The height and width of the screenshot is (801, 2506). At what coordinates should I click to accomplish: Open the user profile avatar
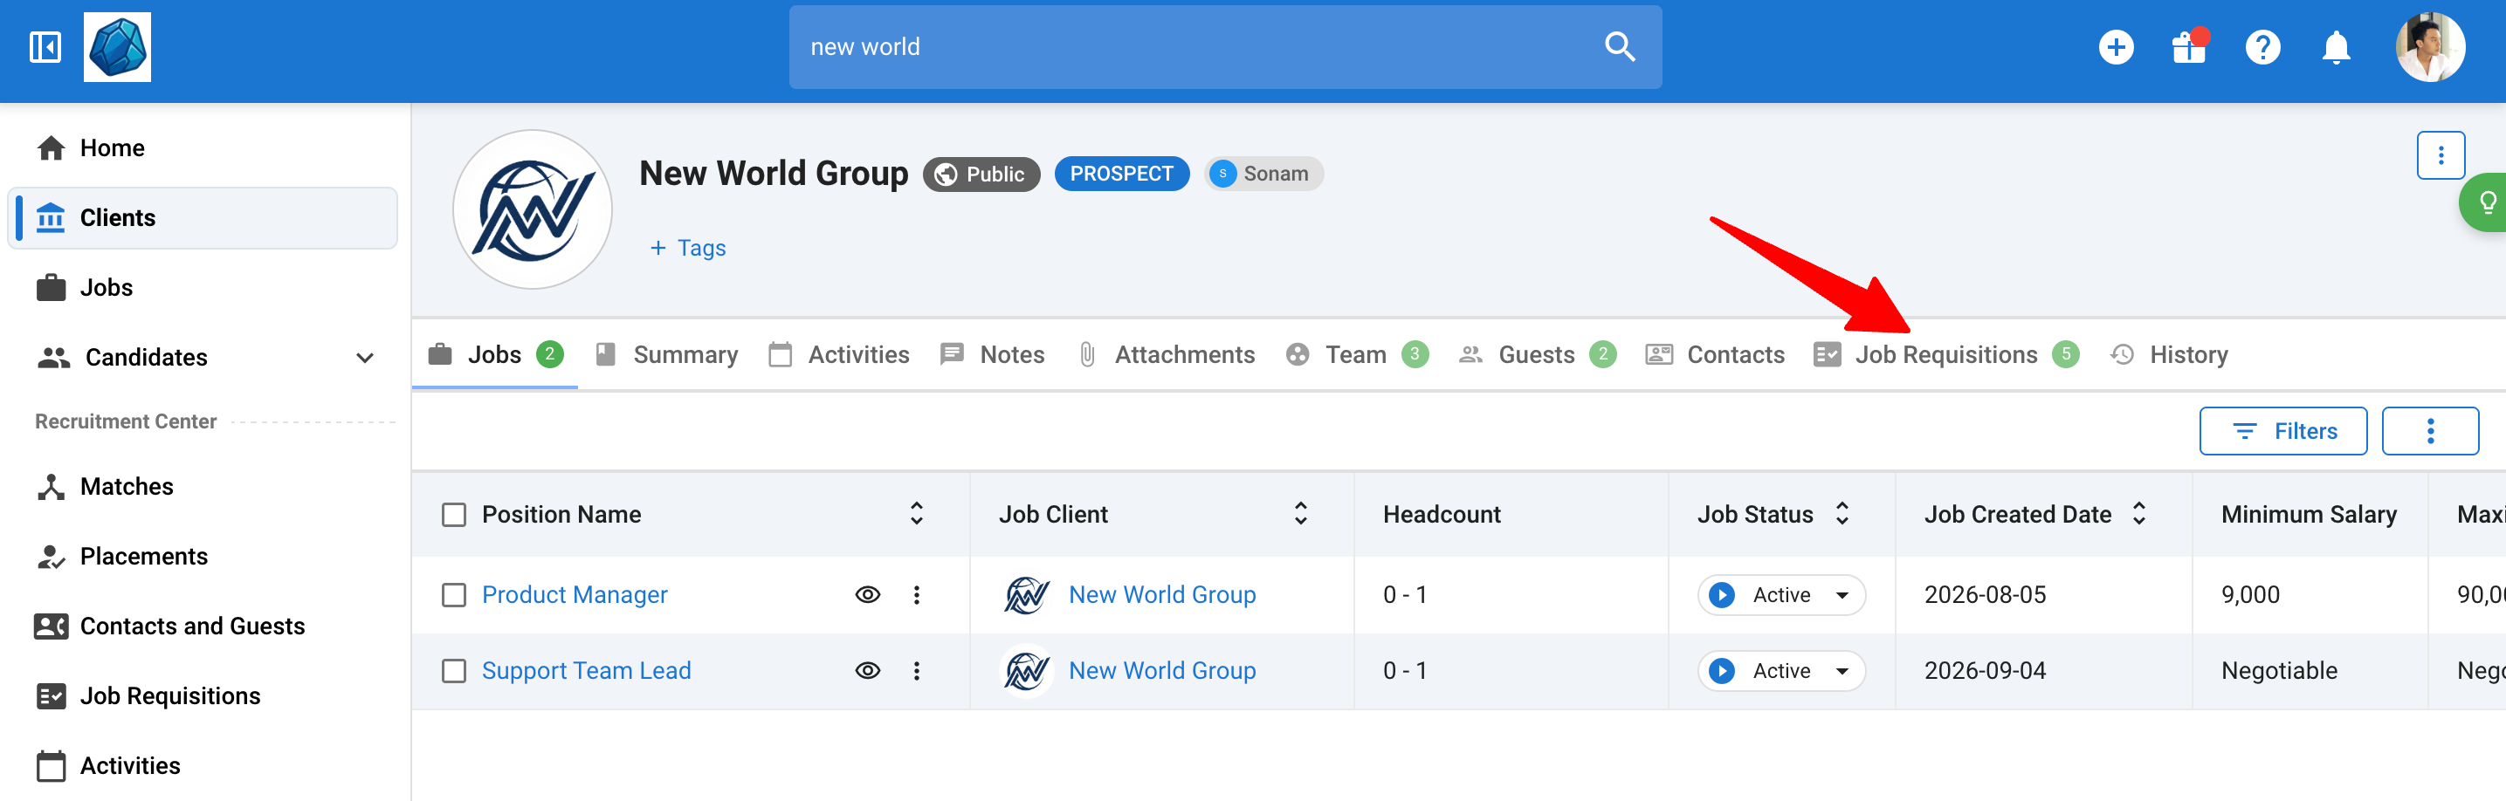[2429, 46]
